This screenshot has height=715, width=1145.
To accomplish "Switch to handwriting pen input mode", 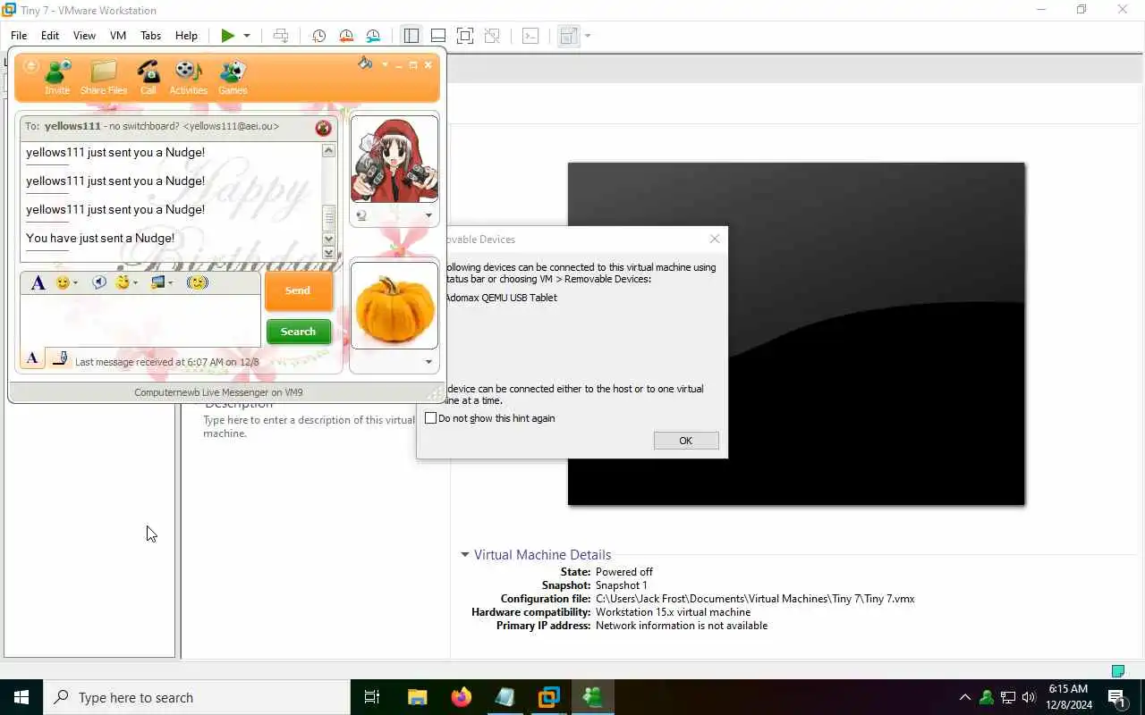I will 60,358.
